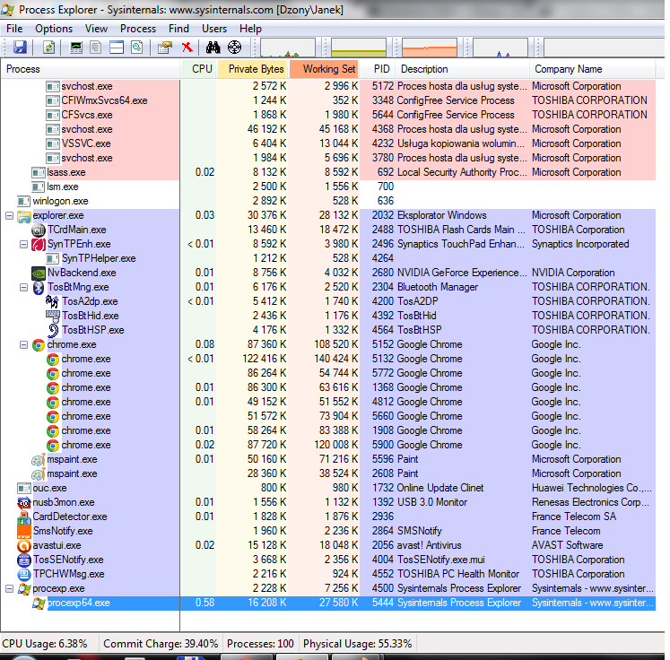The image size is (670, 660).
Task: Open the File menu
Action: pos(14,29)
